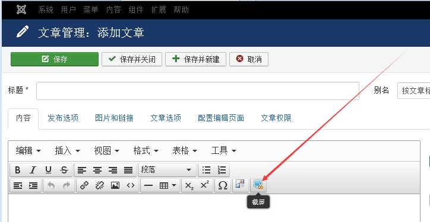The width and height of the screenshot is (430, 222).
Task: Toggle italic formatting
Action: (33, 170)
